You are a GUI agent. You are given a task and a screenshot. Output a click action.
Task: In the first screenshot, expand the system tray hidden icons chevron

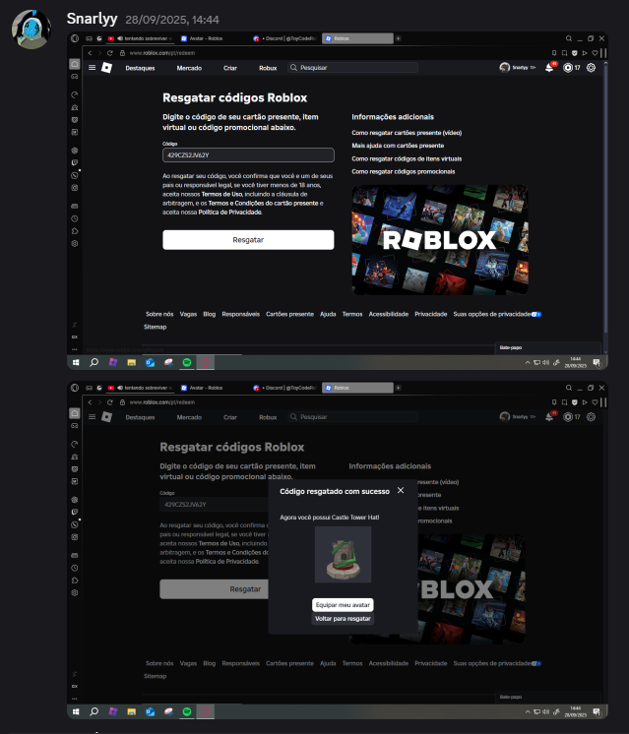click(528, 362)
